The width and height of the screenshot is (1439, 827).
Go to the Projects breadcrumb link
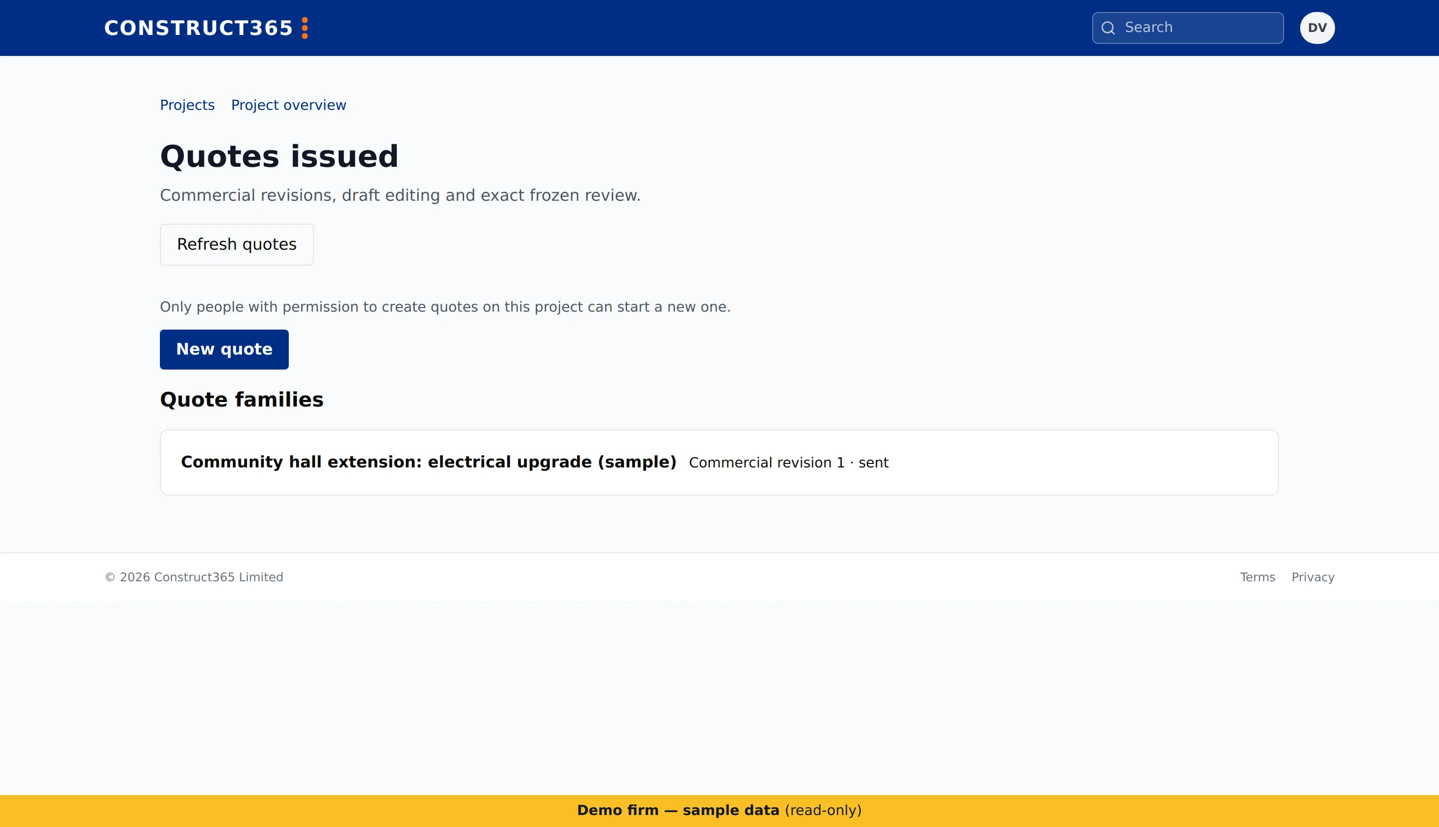pyautogui.click(x=187, y=105)
